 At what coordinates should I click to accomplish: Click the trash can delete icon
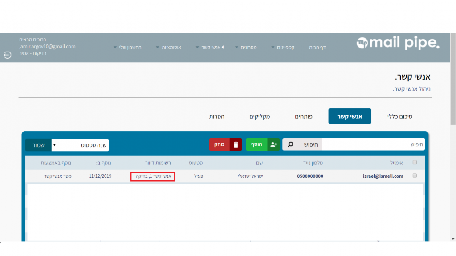pyautogui.click(x=236, y=145)
